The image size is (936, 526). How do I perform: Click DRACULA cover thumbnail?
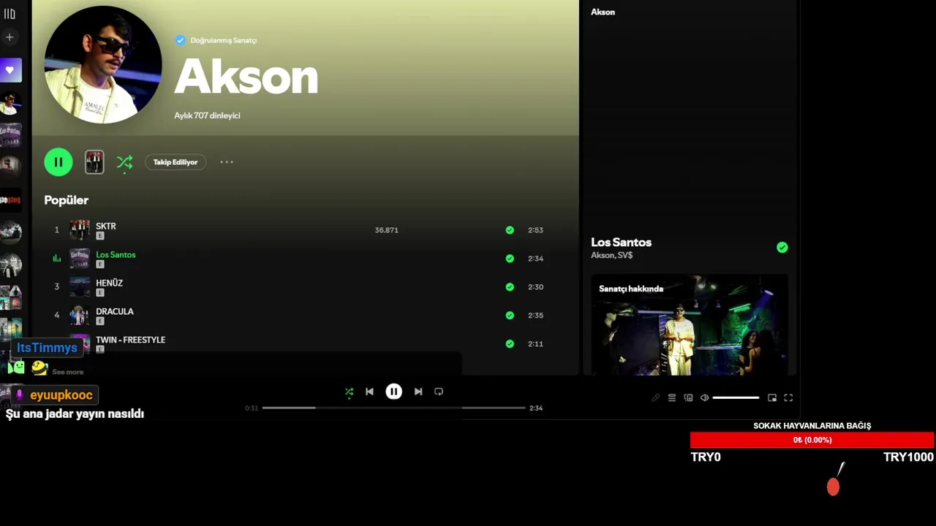pyautogui.click(x=80, y=316)
